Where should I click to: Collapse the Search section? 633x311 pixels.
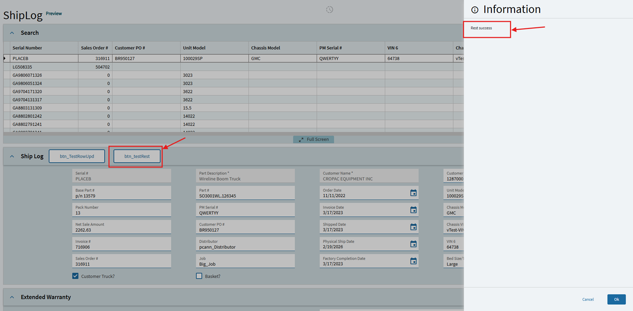pyautogui.click(x=12, y=33)
